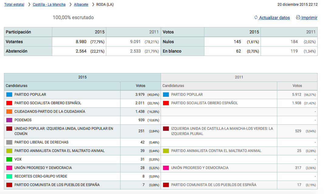Click the UNIDAD POPULAR: IZQUIERDA UNIDA name

64,131
